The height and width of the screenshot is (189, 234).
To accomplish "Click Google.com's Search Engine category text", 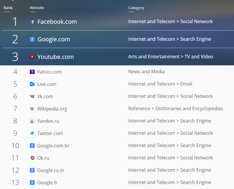I will tap(170, 39).
